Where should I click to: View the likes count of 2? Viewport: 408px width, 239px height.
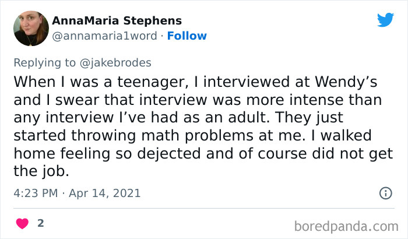40,223
